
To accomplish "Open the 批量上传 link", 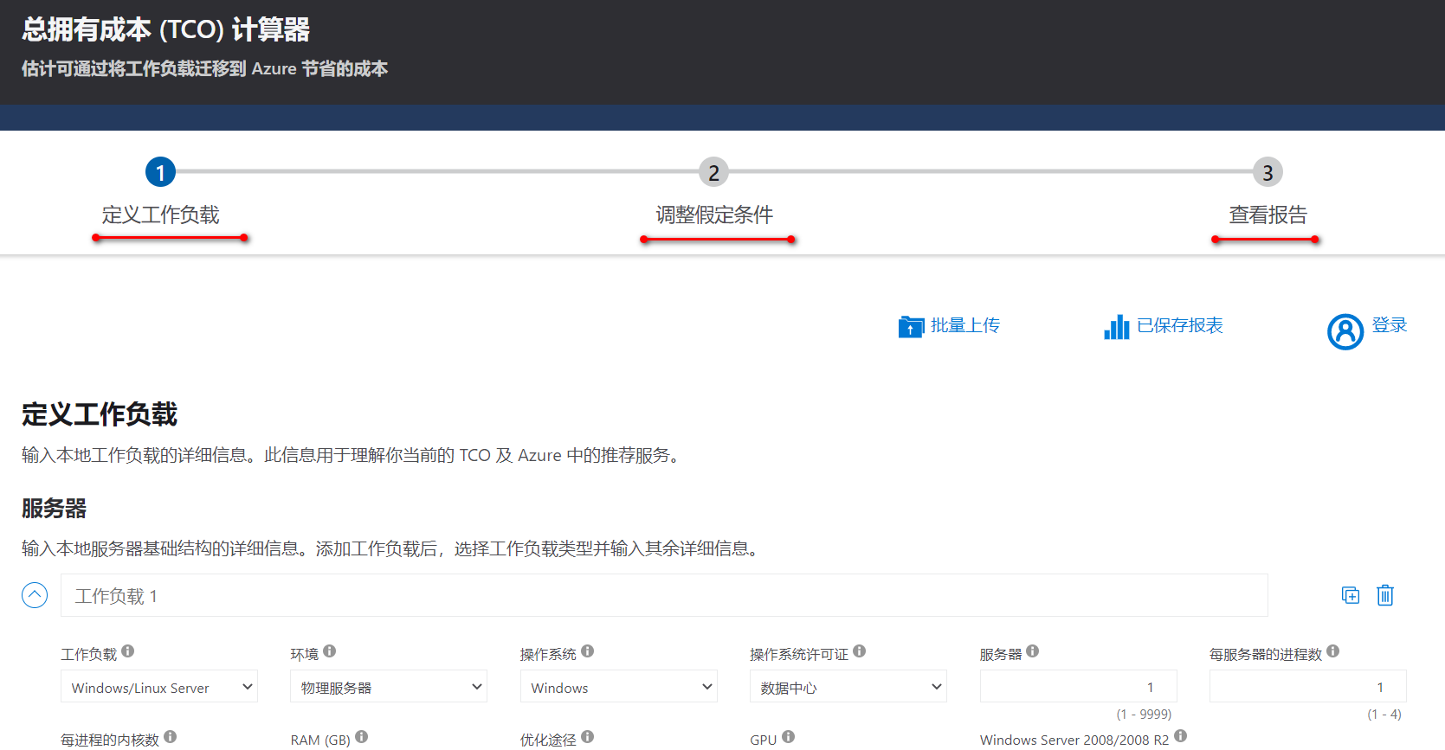I will click(965, 325).
